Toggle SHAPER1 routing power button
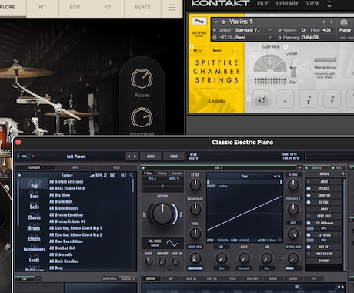This screenshot has height=293, width=354. click(309, 195)
